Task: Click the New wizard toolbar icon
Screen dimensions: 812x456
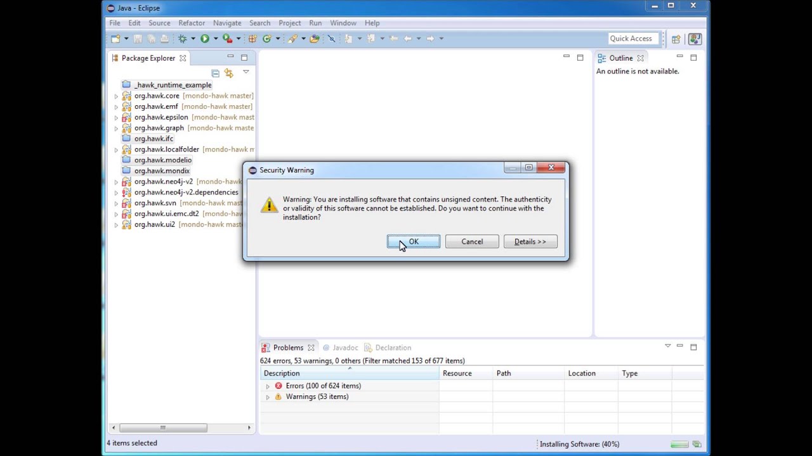Action: pos(115,39)
